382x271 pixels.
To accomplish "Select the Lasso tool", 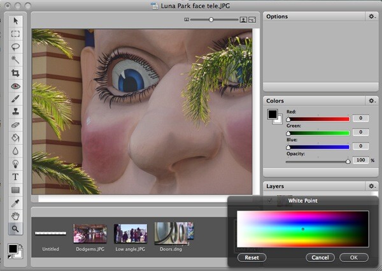I will pyautogui.click(x=15, y=47).
